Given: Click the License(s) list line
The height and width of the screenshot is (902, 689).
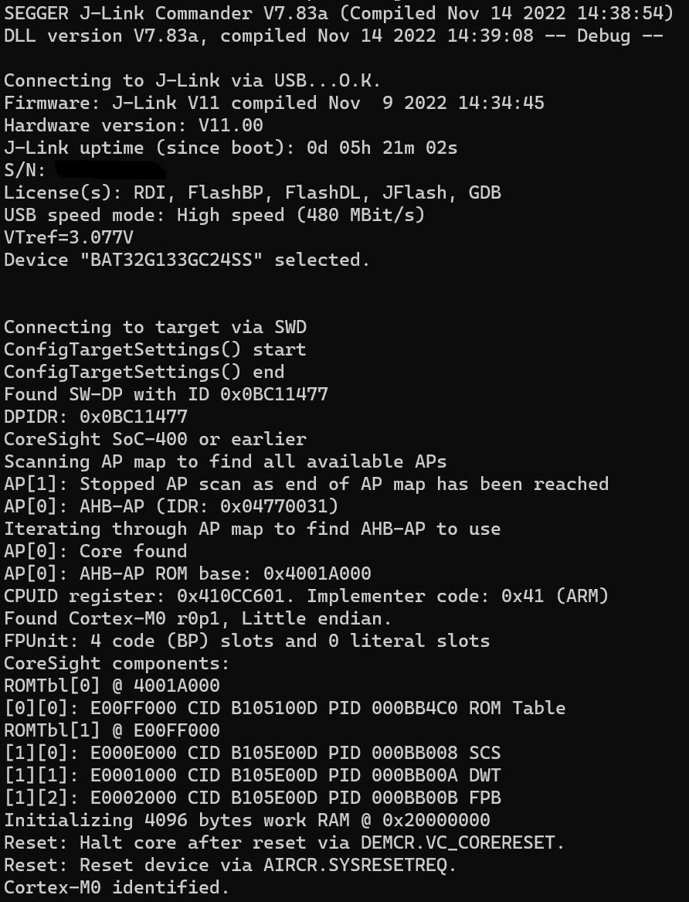Looking at the screenshot, I should pyautogui.click(x=253, y=192).
